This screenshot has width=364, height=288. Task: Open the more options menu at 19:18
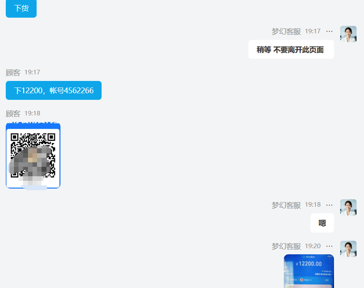329,205
